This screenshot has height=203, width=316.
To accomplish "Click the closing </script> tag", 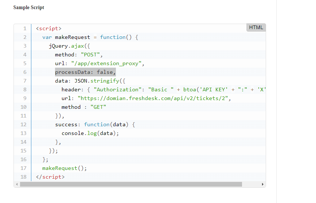I will coord(50,177).
